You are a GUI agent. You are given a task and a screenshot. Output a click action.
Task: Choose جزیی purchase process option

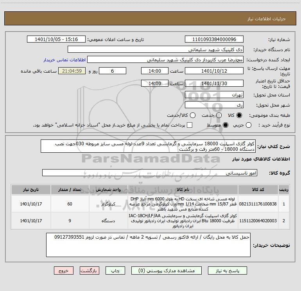click(249, 125)
